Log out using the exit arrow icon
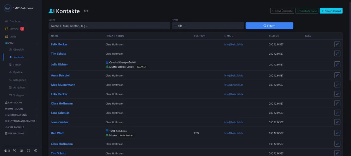Image resolution: width=351 pixels, height=156 pixels. (35, 151)
